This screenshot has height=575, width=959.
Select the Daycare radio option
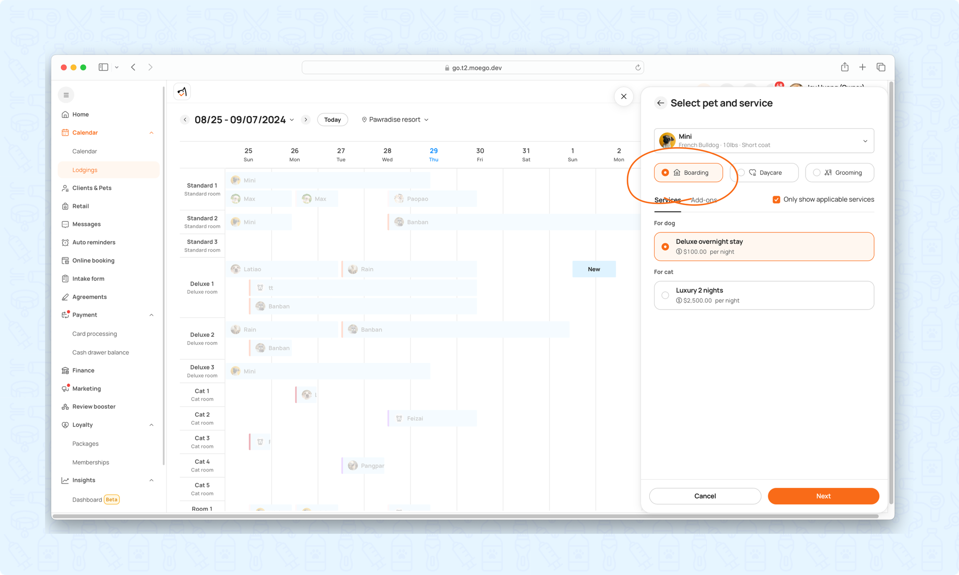741,172
